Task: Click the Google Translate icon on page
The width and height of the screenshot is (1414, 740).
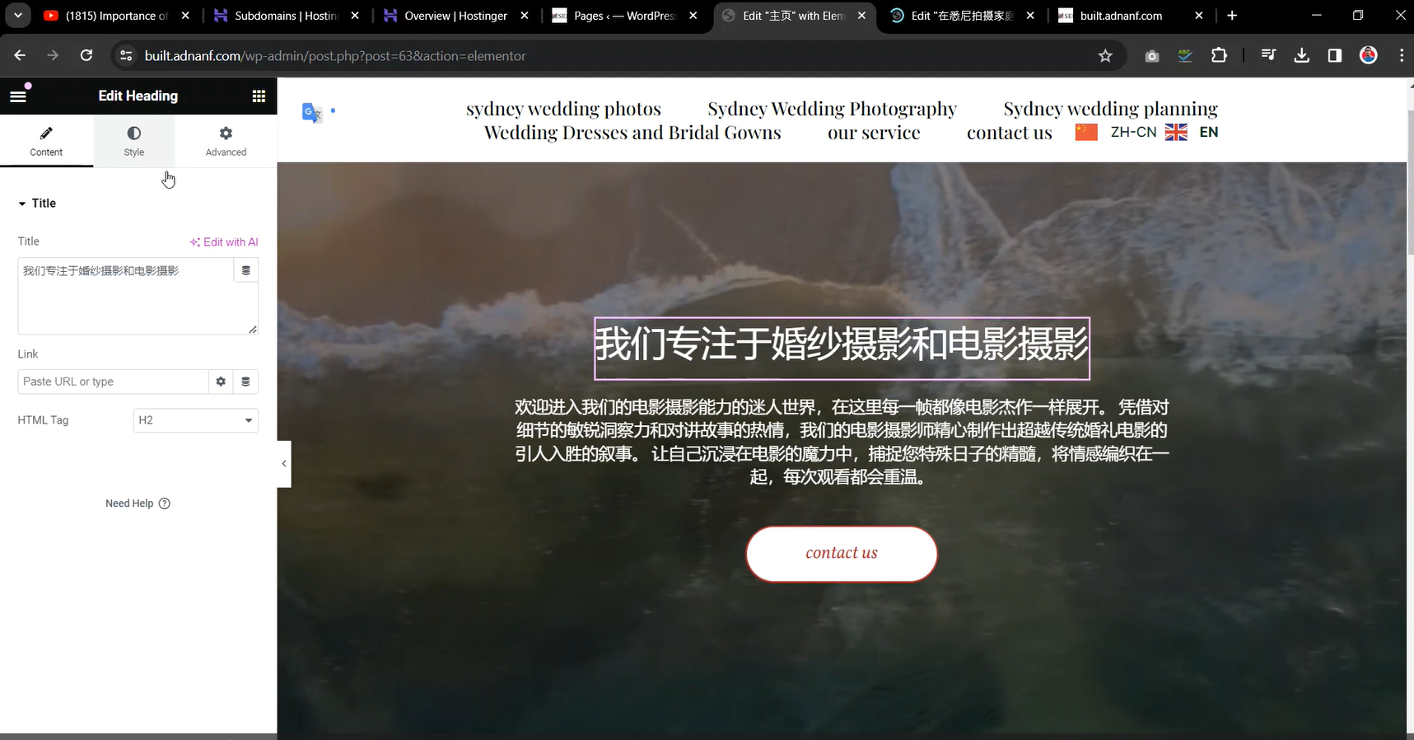Action: (311, 112)
